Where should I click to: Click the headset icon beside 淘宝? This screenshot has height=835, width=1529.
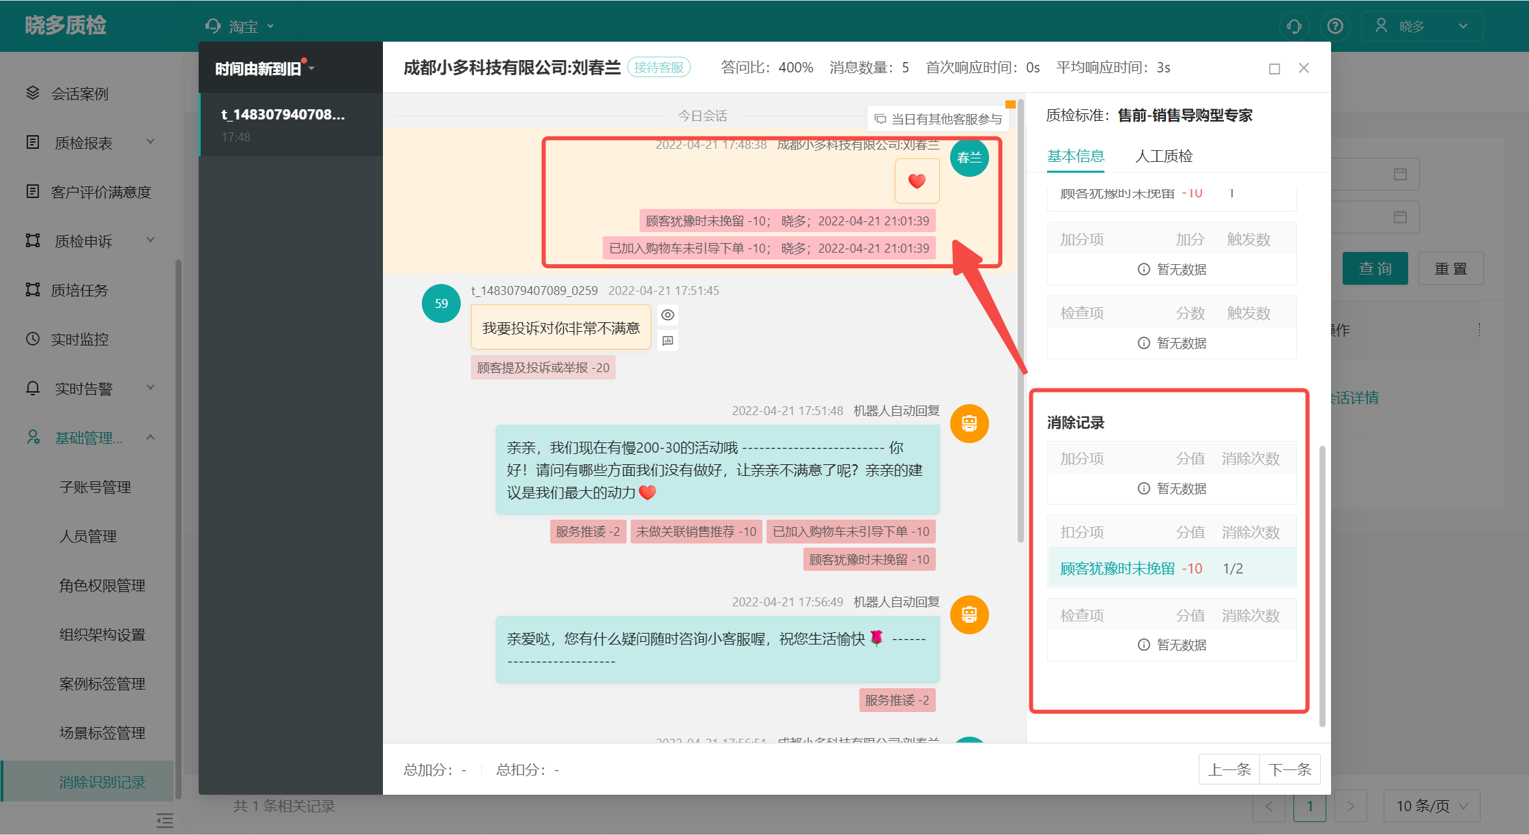tap(213, 26)
